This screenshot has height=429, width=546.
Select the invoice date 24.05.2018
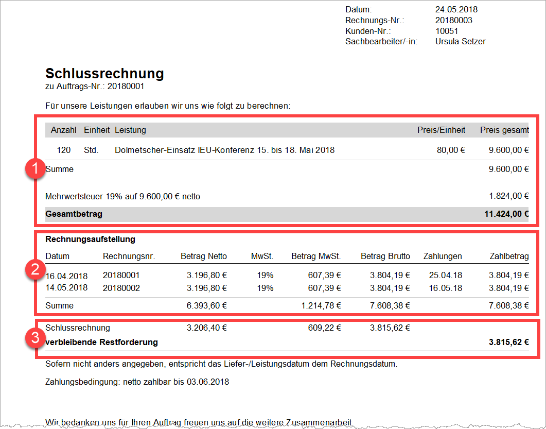pyautogui.click(x=456, y=10)
